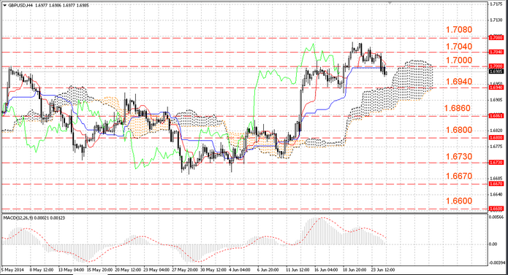The image size is (508, 275).
Task: Select the orange 1.6800 level annotation
Action: pos(459,130)
